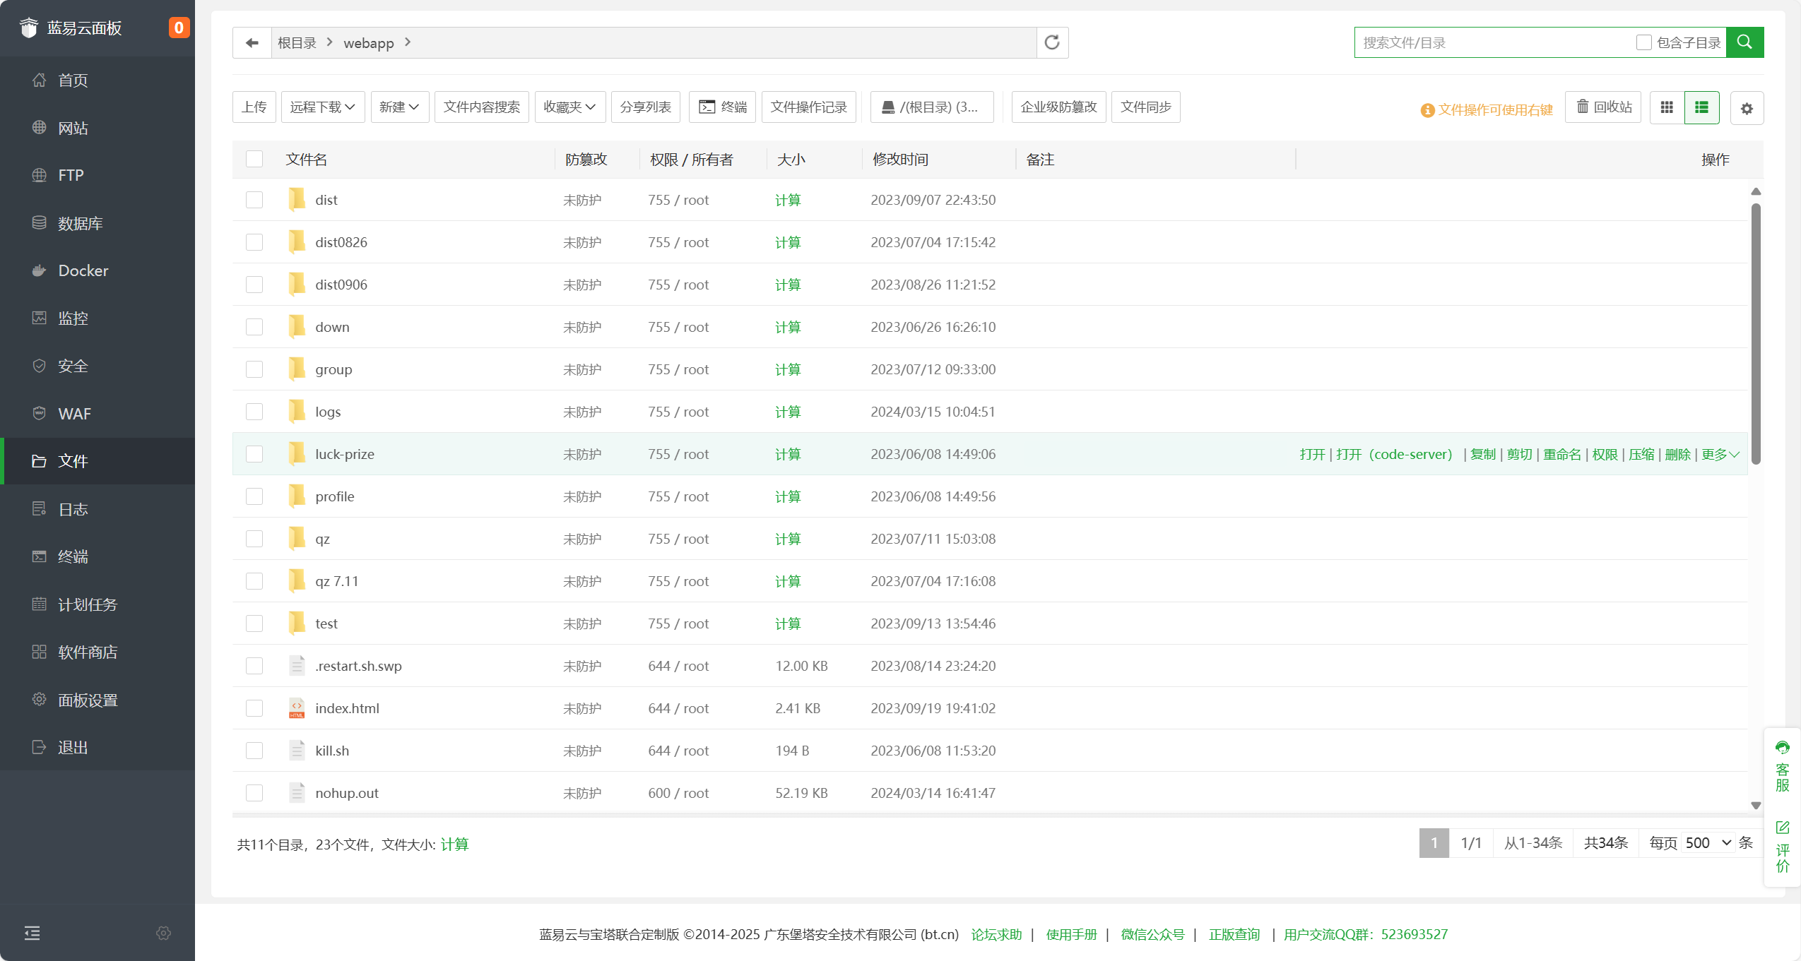Check the box for dist0826 folder
The width and height of the screenshot is (1801, 961).
pos(254,242)
